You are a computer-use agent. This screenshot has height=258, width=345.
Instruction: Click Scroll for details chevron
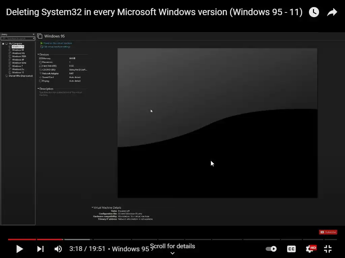point(172,253)
